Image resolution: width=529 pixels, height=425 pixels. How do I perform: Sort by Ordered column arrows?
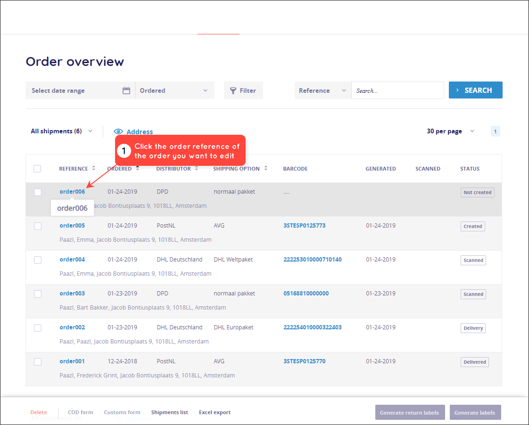(137, 168)
